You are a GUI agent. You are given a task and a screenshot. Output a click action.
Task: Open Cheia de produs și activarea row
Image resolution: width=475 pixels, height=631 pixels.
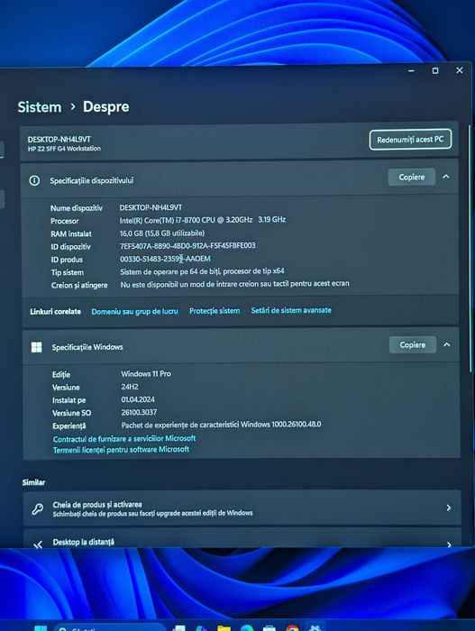pos(242,508)
